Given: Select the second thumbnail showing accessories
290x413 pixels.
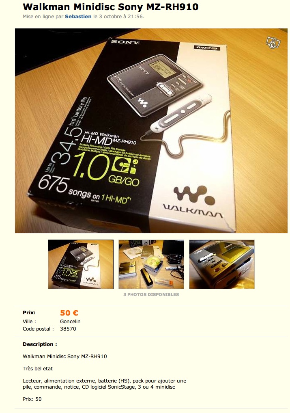Looking at the screenshot, I should [x=151, y=264].
